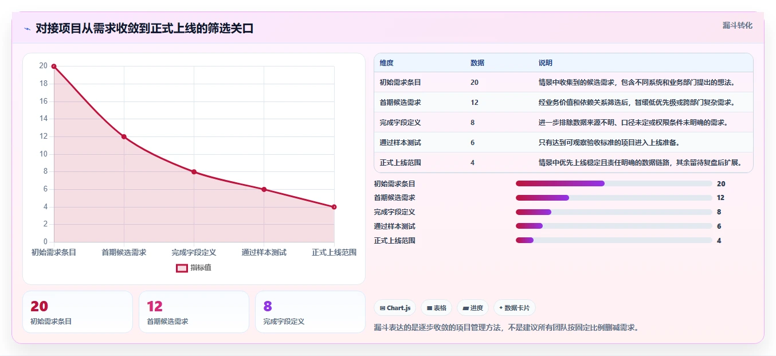Click the 数据 table column header
776x356 pixels.
[477, 63]
